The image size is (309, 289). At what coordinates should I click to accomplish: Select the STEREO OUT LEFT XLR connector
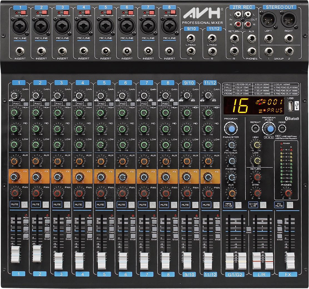click(x=268, y=19)
